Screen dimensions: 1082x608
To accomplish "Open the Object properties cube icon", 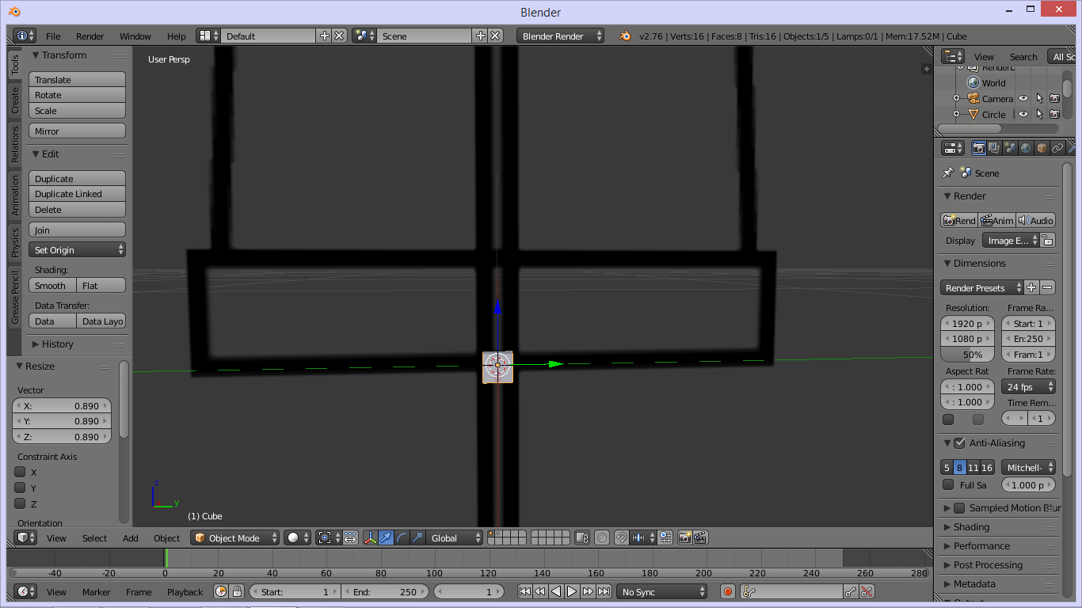I will tap(1042, 148).
